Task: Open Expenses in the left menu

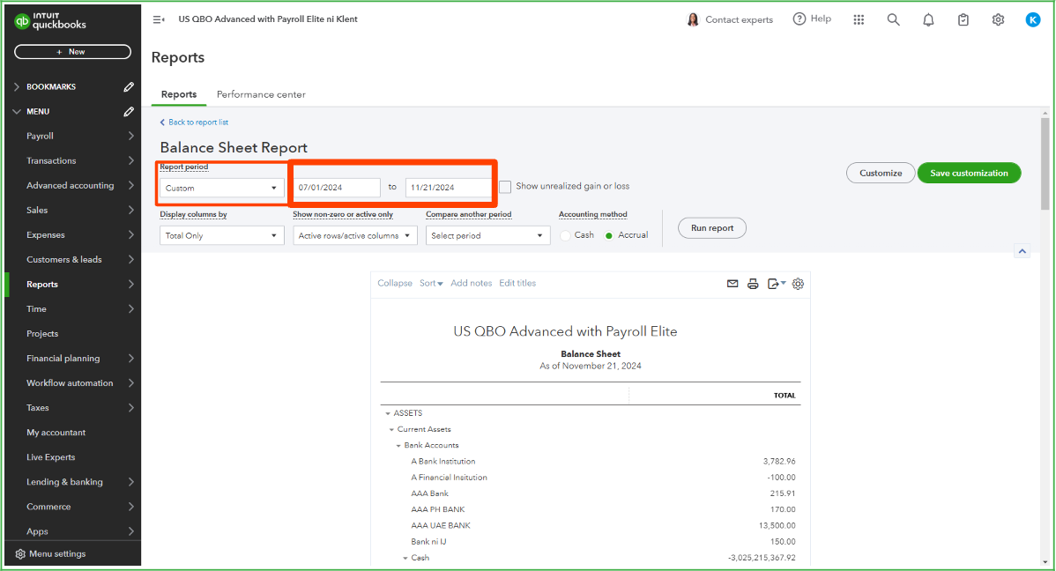Action: coord(46,235)
